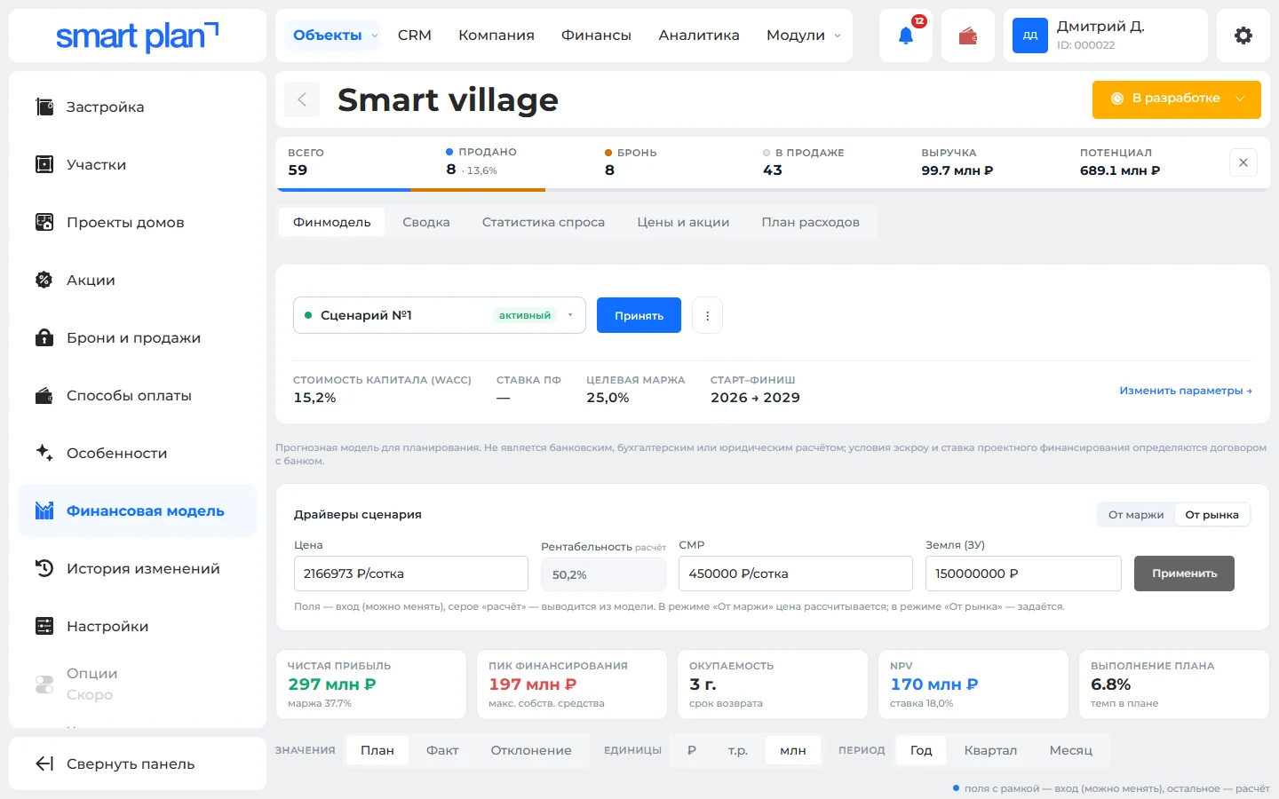Click the Применить button
Image resolution: width=1279 pixels, height=799 pixels.
tap(1184, 574)
